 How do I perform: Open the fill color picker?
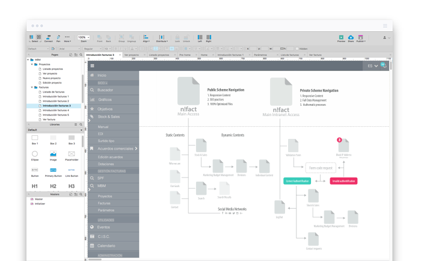click(187, 49)
